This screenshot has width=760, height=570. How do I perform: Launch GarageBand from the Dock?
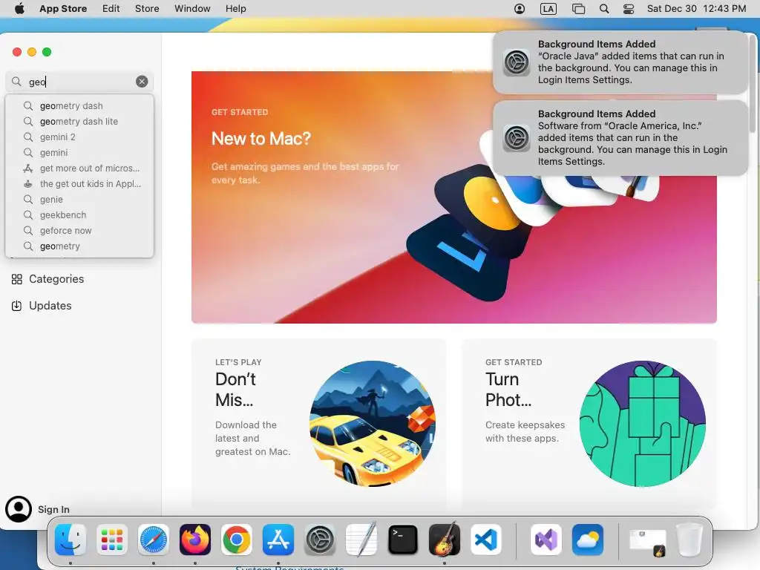(x=445, y=540)
